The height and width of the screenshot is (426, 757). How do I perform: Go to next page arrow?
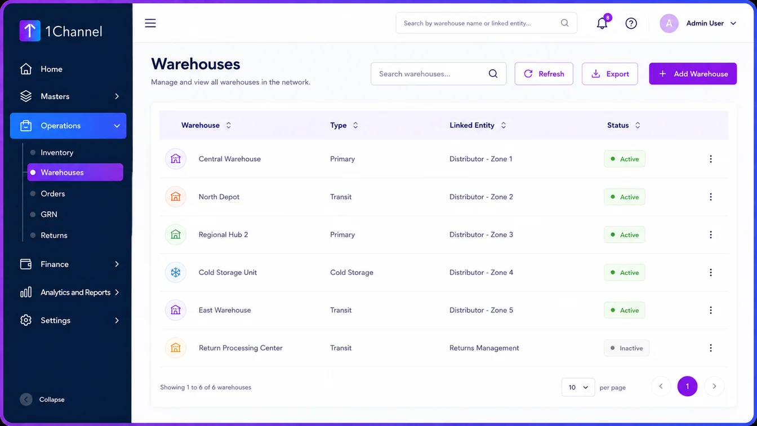pos(714,386)
